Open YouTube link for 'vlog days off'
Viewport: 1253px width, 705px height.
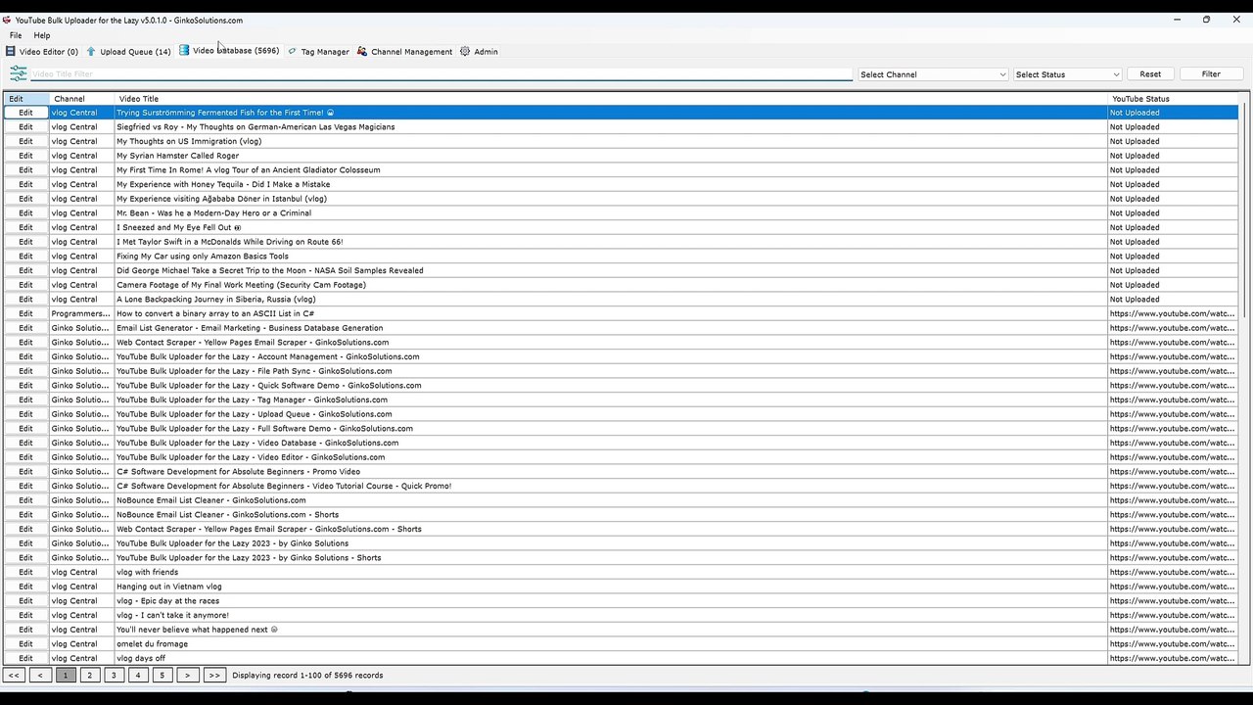(x=1172, y=658)
